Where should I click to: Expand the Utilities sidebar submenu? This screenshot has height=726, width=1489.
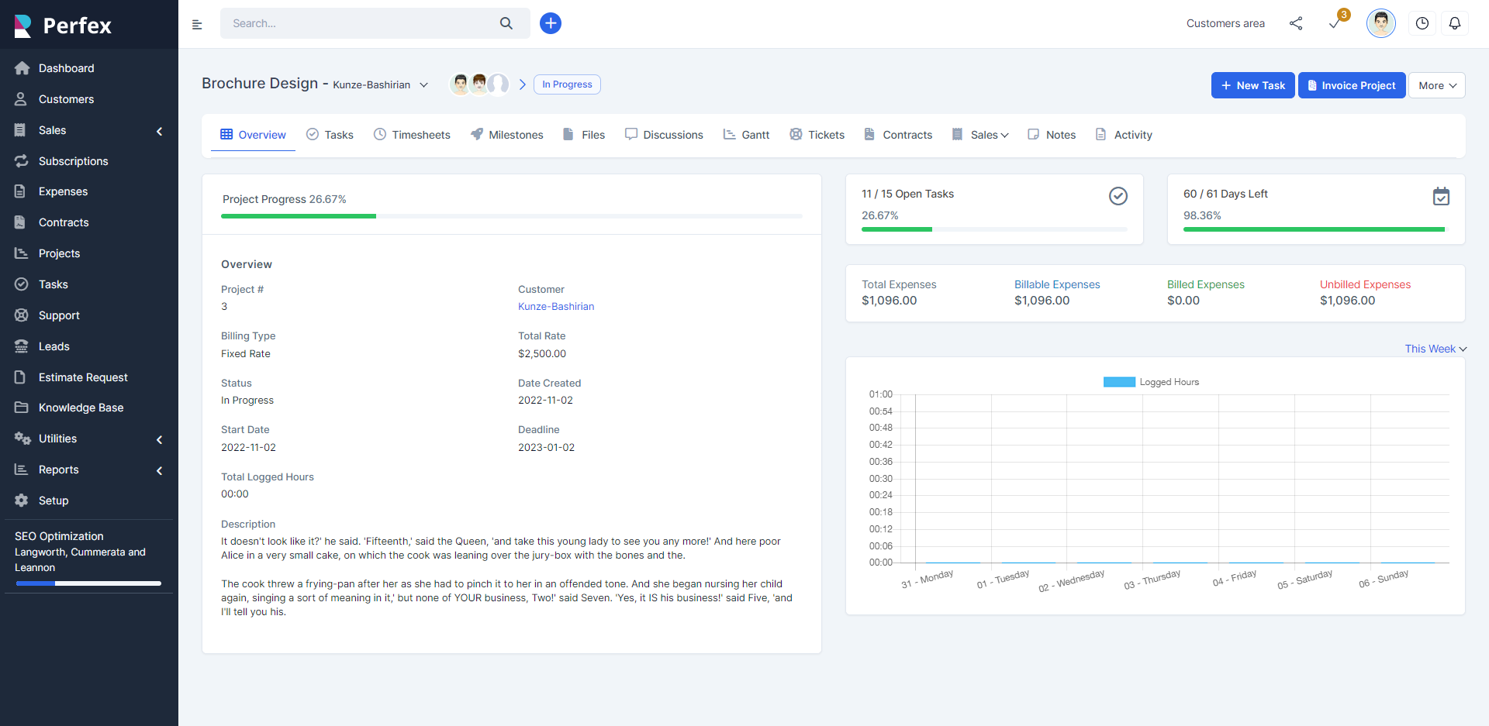pos(160,439)
